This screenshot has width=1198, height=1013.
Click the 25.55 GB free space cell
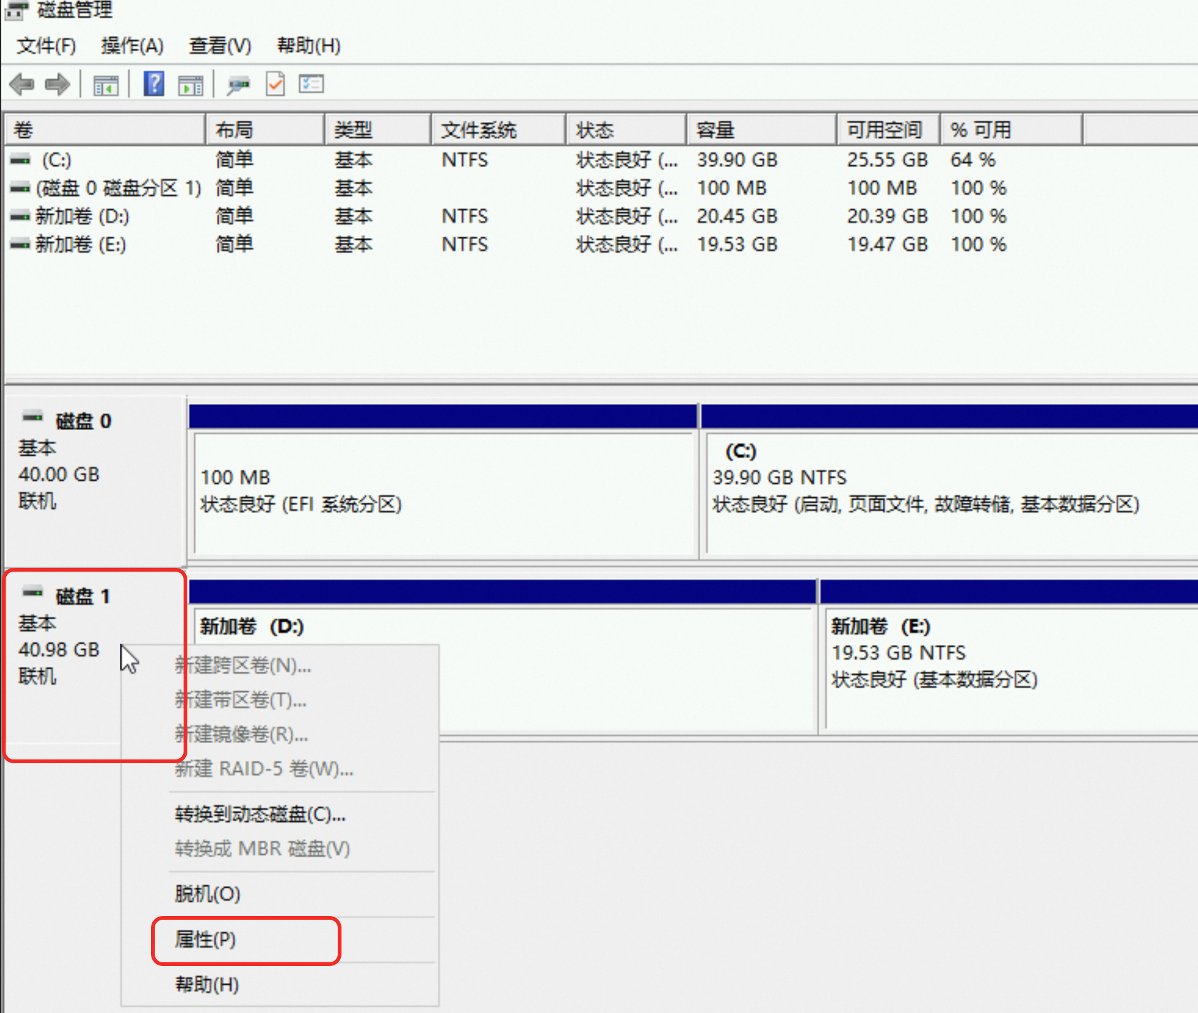(x=888, y=160)
